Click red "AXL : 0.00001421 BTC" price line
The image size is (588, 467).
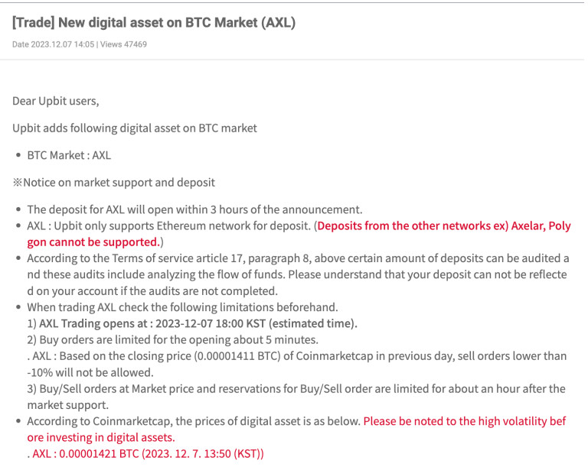(145, 454)
